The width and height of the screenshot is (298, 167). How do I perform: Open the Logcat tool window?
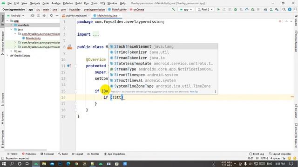(78, 154)
